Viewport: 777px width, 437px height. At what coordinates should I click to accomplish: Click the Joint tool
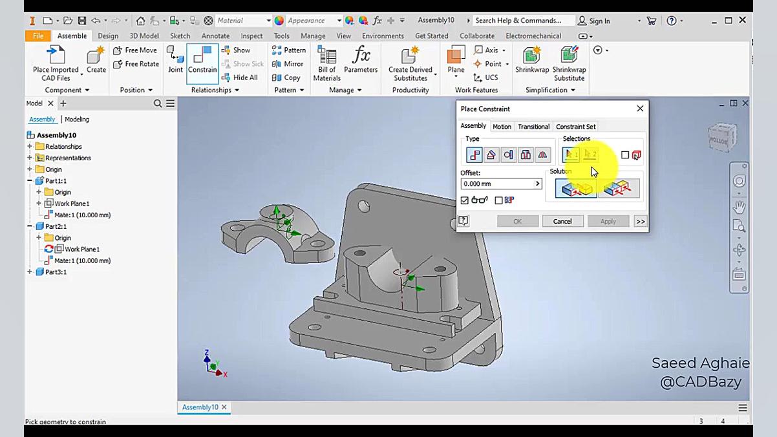click(x=175, y=59)
